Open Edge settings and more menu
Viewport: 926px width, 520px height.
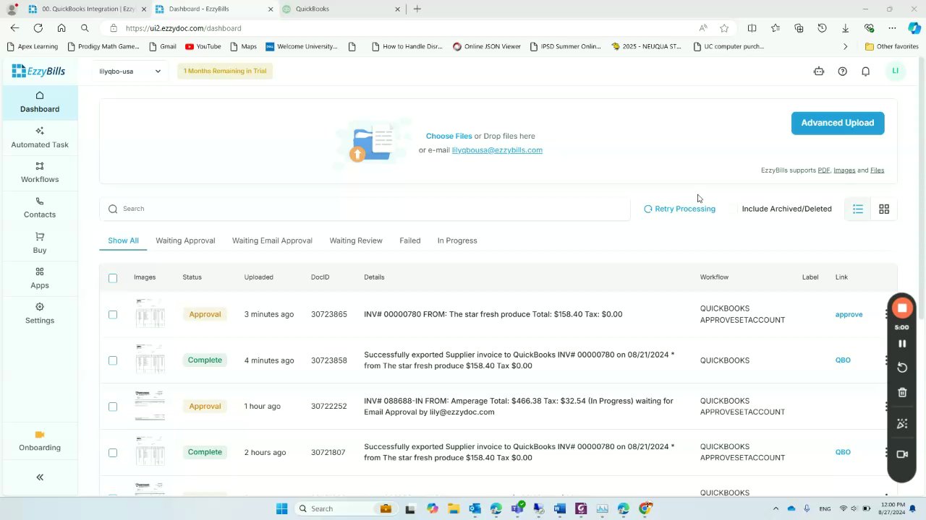[892, 28]
